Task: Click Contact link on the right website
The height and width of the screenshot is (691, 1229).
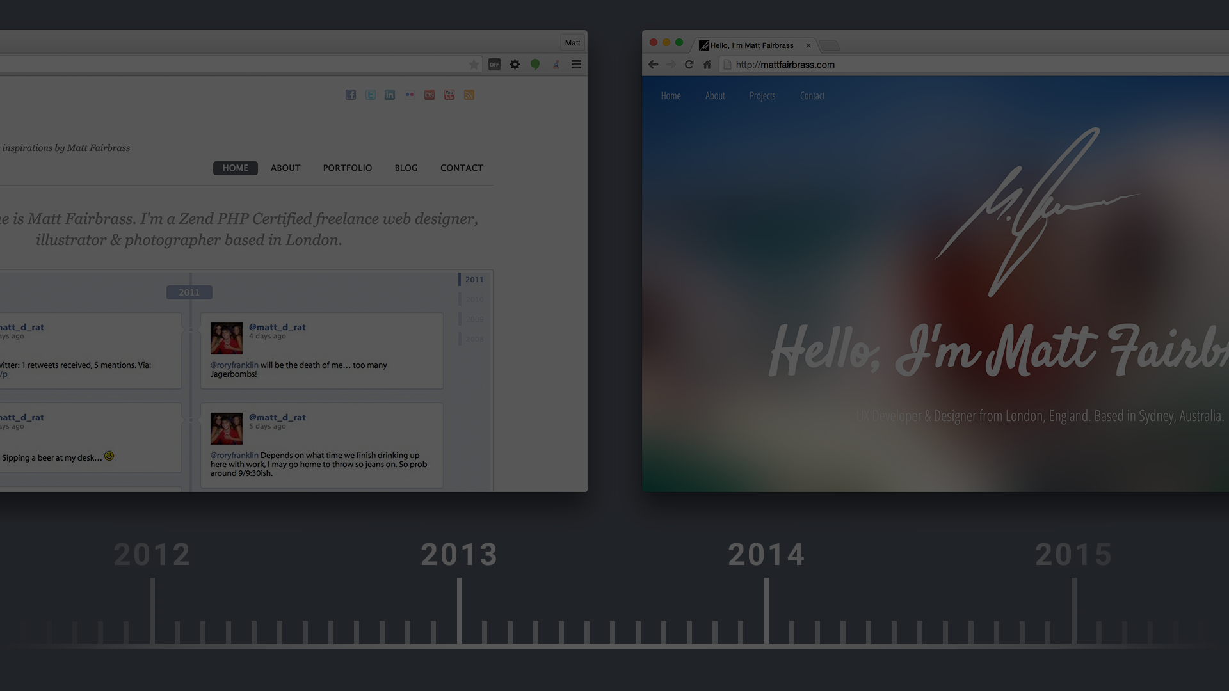Action: (812, 96)
